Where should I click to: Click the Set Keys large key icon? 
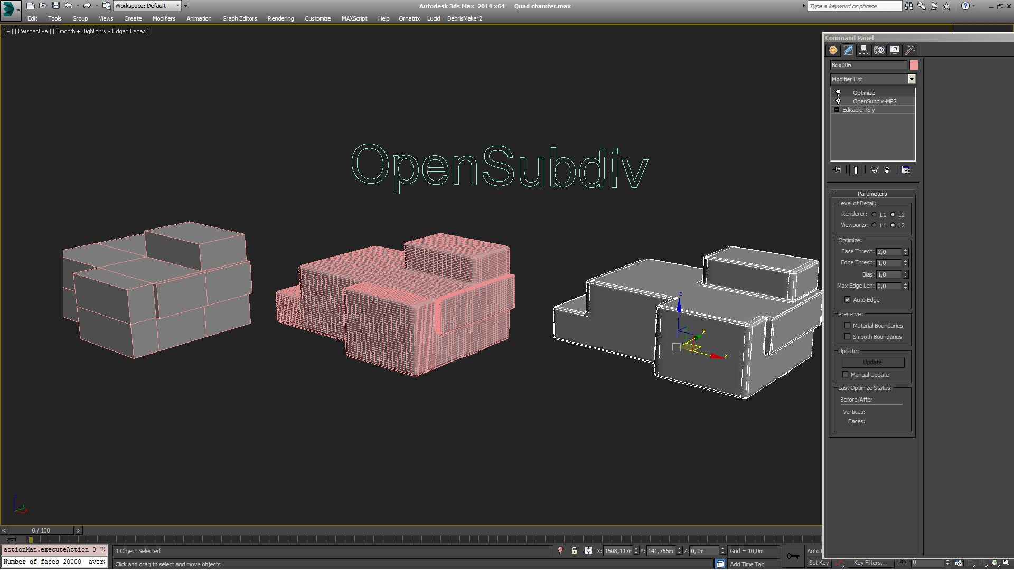pyautogui.click(x=793, y=556)
